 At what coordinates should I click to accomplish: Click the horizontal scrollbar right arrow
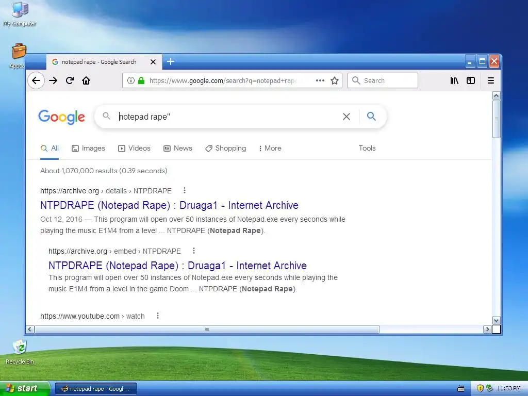487,329
